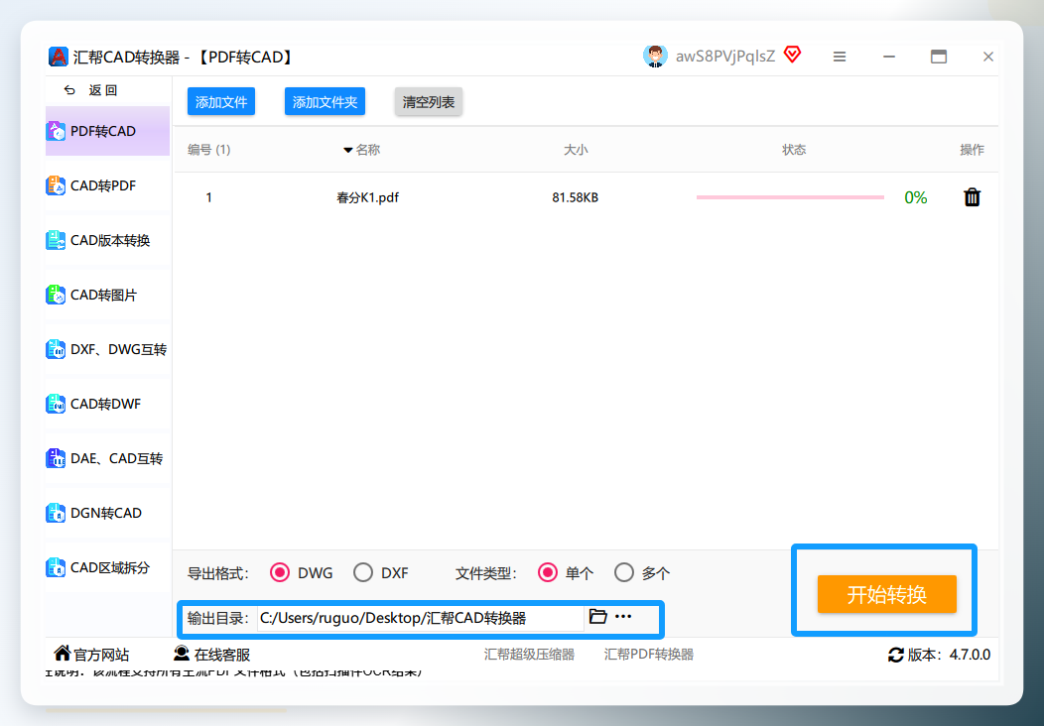Click the DXF、DWG互转 sidebar icon
The width and height of the screenshot is (1044, 726).
tap(56, 349)
